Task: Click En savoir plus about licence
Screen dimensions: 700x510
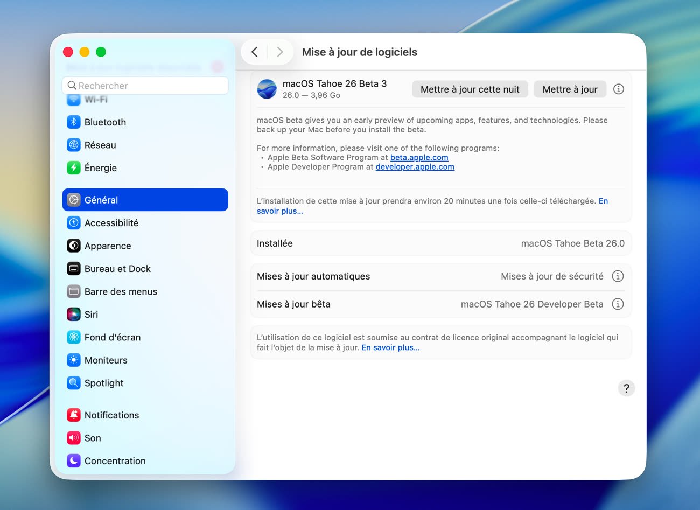Action: tap(390, 347)
